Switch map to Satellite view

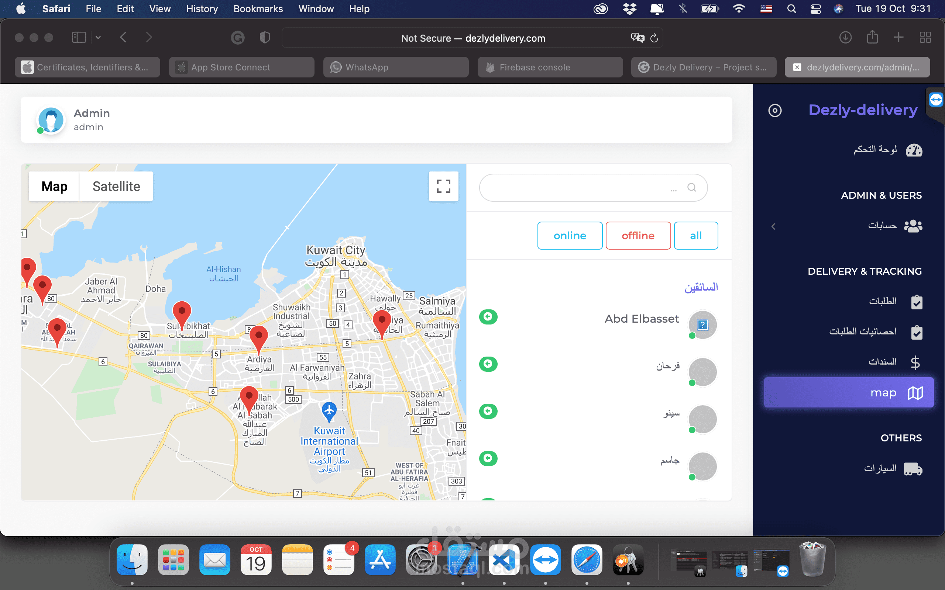tap(116, 187)
